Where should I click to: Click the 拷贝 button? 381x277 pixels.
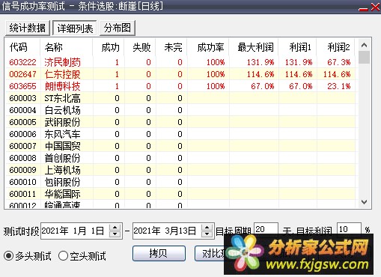click(x=159, y=253)
